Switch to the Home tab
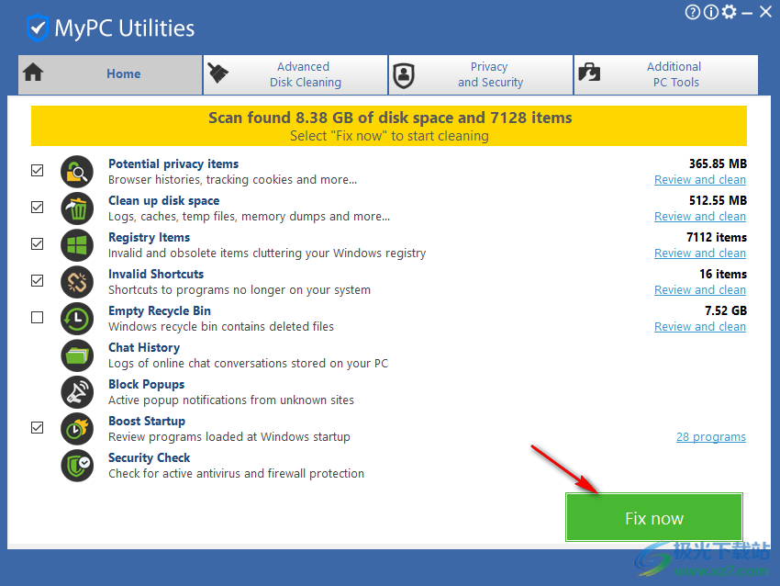This screenshot has height=586, width=780. pos(110,74)
